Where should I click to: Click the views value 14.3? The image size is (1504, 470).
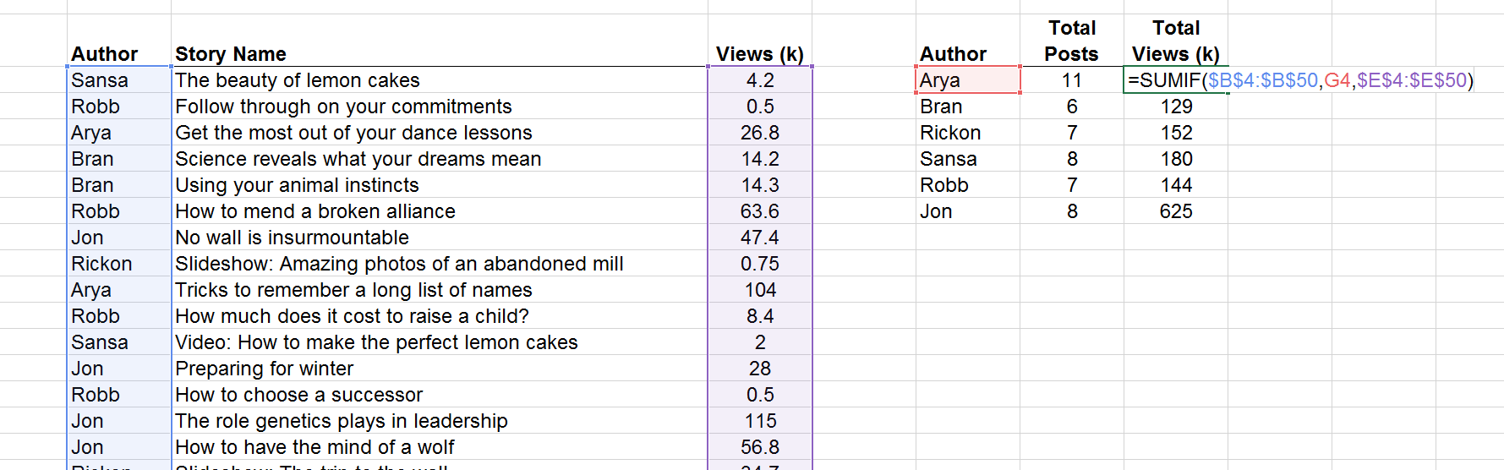tap(759, 185)
